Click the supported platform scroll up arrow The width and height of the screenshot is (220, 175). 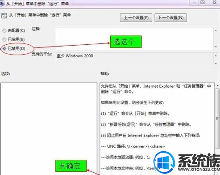(x=216, y=55)
